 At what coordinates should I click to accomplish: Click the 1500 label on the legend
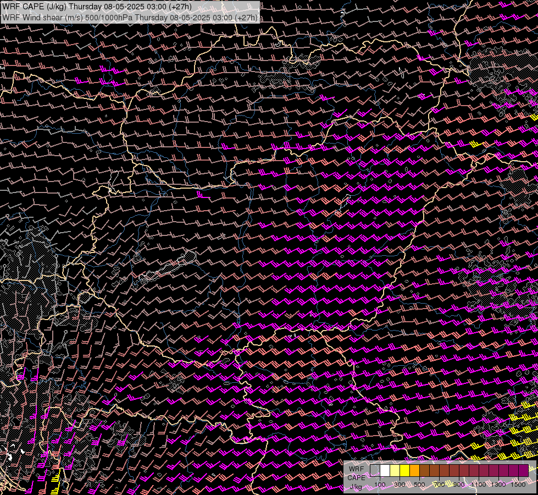518,485
